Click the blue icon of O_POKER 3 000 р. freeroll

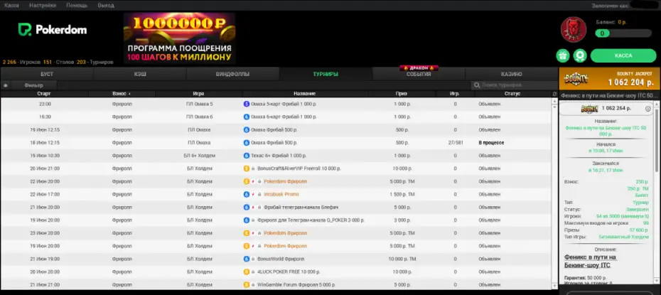247,220
